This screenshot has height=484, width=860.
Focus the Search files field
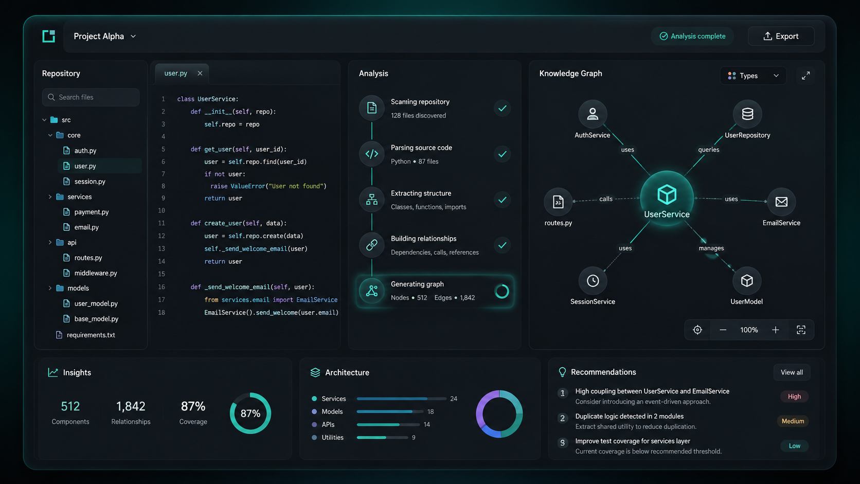tap(91, 97)
